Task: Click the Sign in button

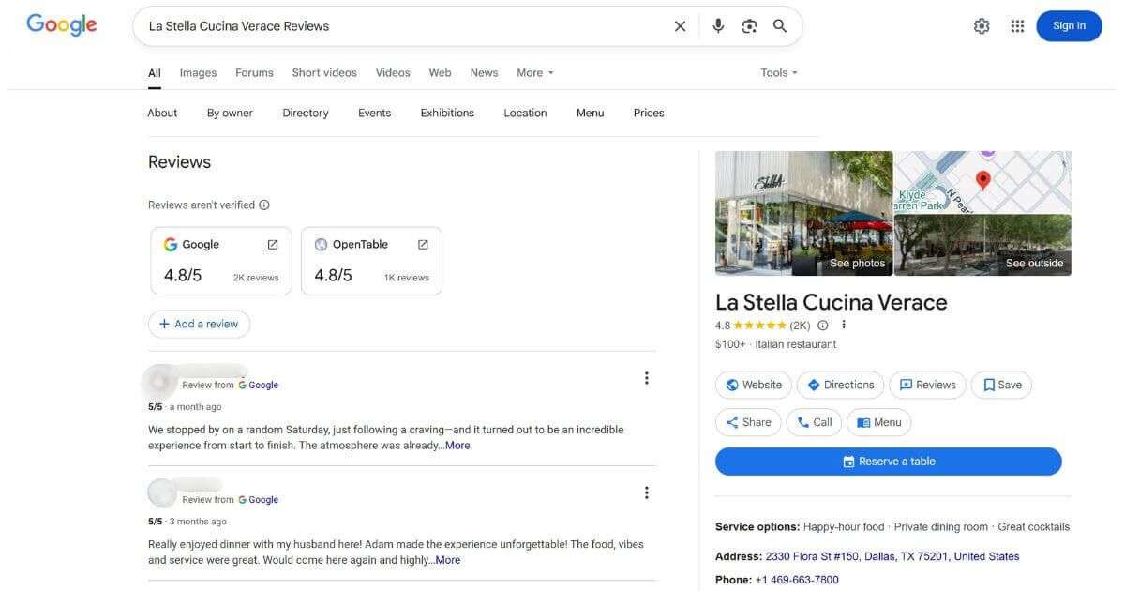Action: [1069, 26]
